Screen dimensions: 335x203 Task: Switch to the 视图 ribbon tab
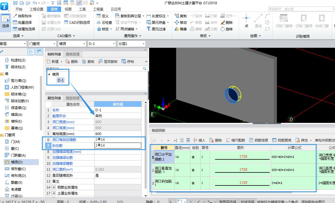68,9
